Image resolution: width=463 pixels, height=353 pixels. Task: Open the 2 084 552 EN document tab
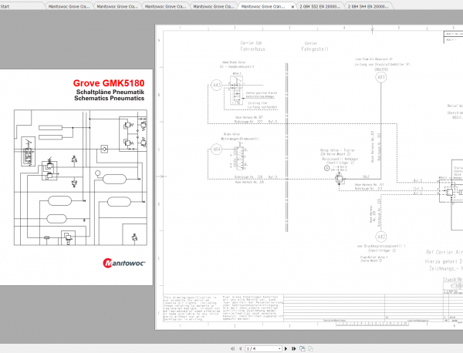(x=319, y=6)
